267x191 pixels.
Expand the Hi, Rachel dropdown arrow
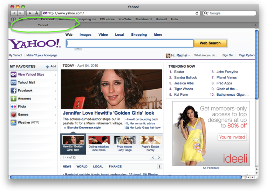pyautogui.click(x=189, y=55)
